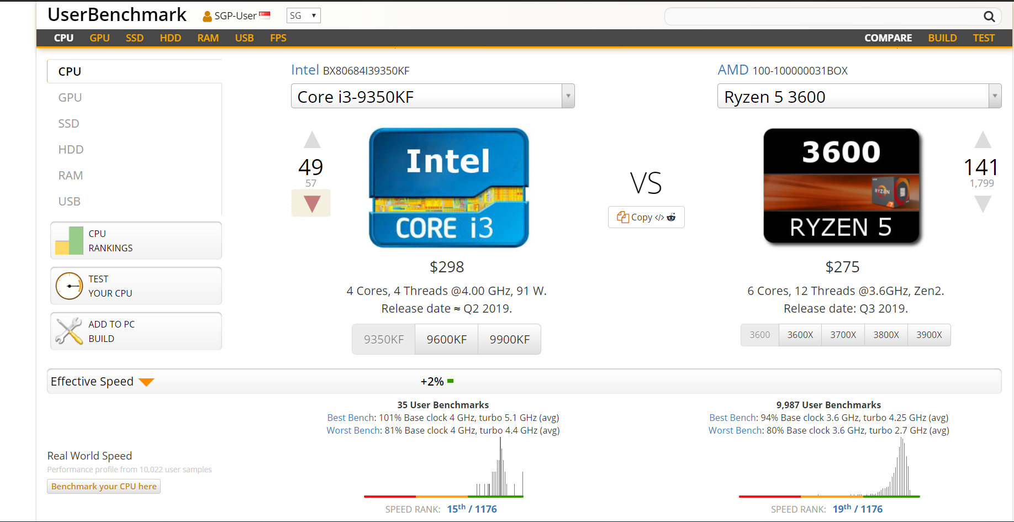Open the SG country selector dropdown
The image size is (1014, 522).
click(x=304, y=15)
